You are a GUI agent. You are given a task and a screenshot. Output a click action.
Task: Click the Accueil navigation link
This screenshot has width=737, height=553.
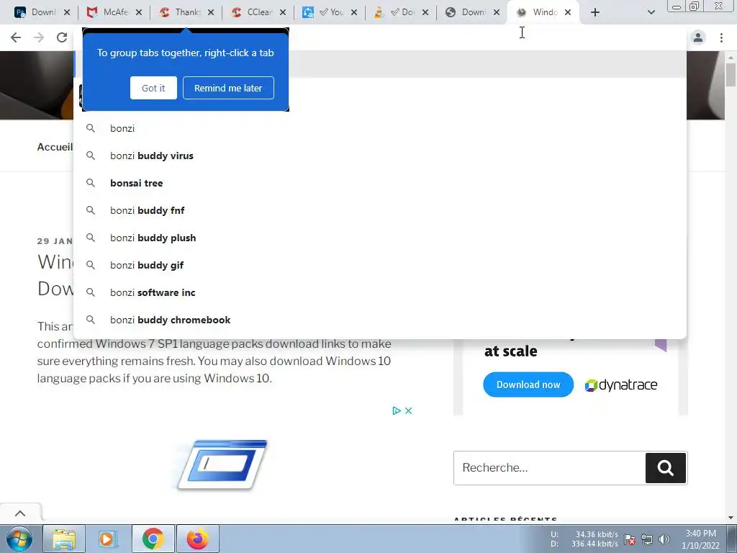[x=55, y=147]
